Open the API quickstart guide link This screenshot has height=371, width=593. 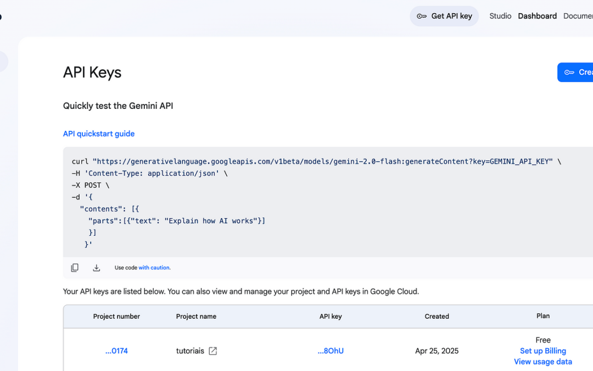point(99,134)
